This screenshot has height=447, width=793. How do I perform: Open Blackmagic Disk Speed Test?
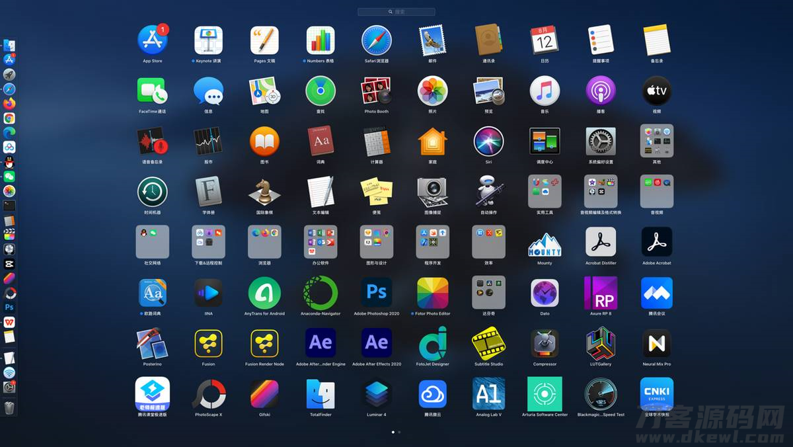point(601,394)
